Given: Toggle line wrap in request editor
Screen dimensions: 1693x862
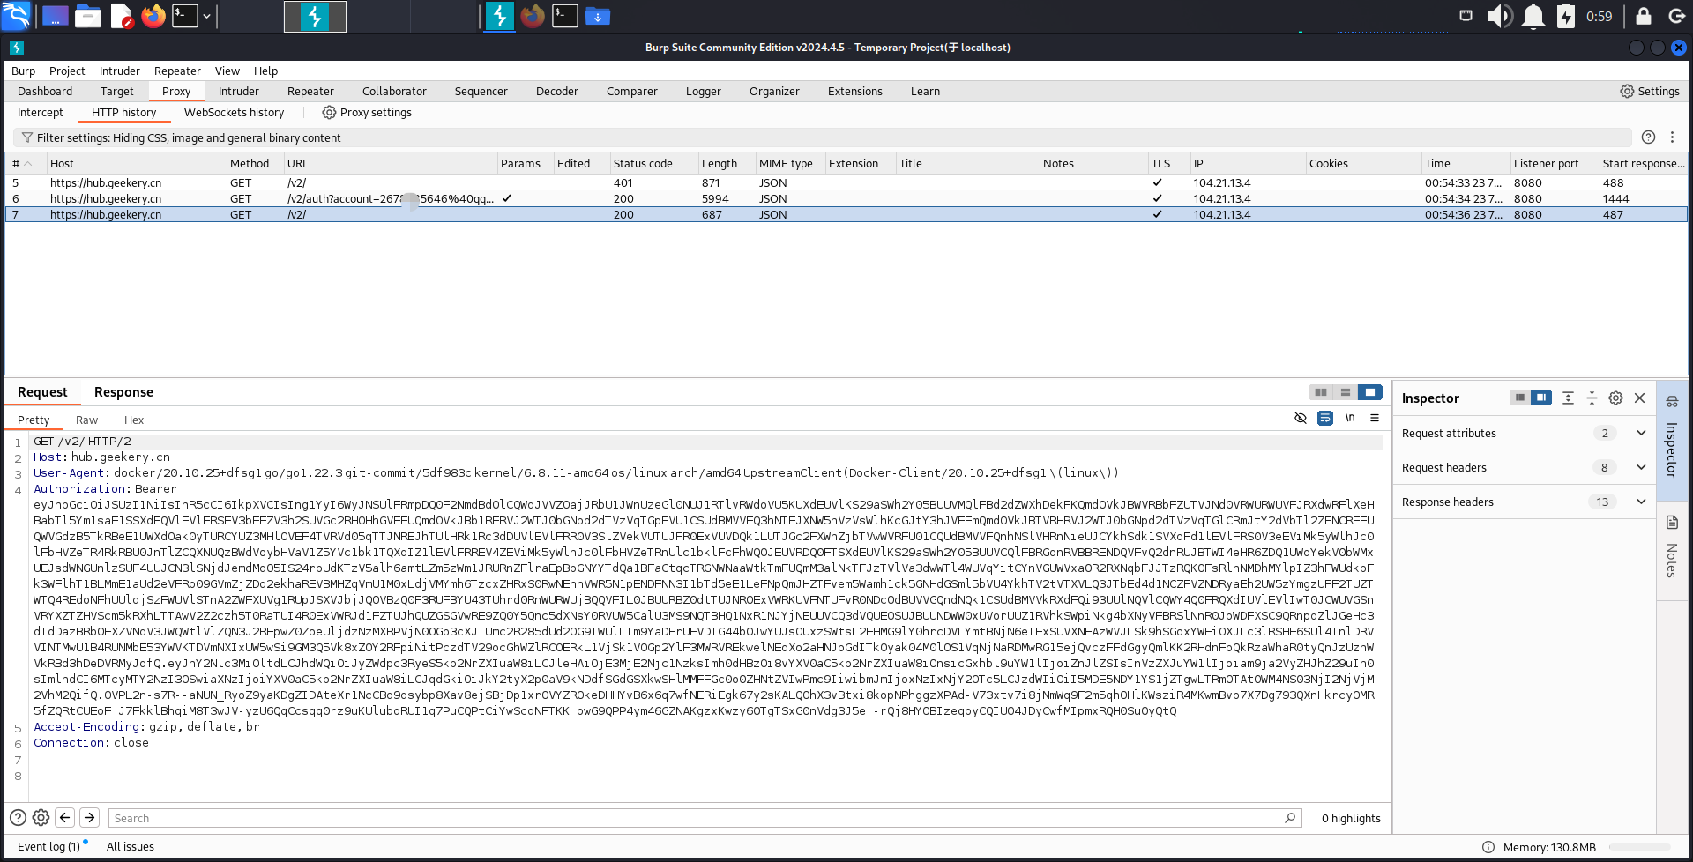Looking at the screenshot, I should (x=1325, y=418).
